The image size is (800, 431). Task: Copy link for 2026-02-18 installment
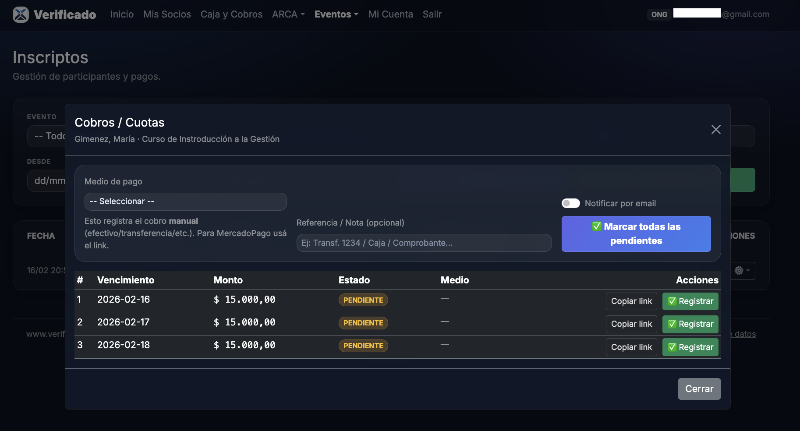(x=631, y=347)
